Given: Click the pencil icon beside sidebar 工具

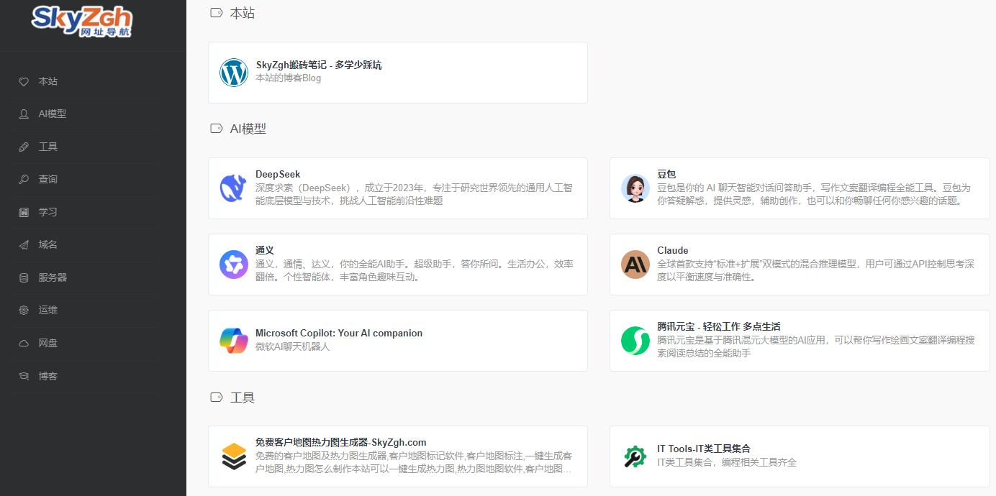Looking at the screenshot, I should coord(24,147).
